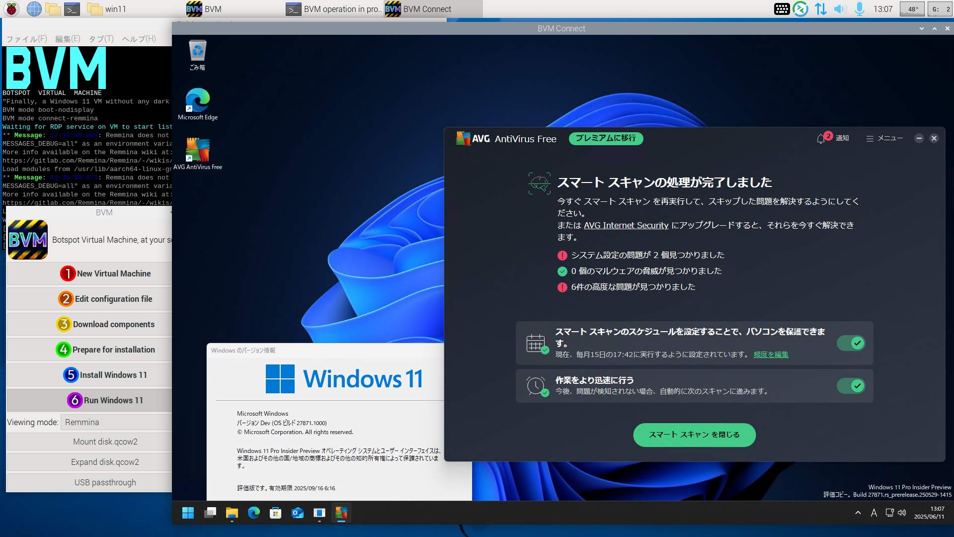Click the Windows taskbar clock and date
The image size is (954, 537).
[929, 513]
